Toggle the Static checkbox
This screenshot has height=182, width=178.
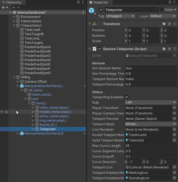click(x=161, y=10)
